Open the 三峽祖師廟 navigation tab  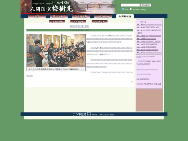click(x=103, y=16)
